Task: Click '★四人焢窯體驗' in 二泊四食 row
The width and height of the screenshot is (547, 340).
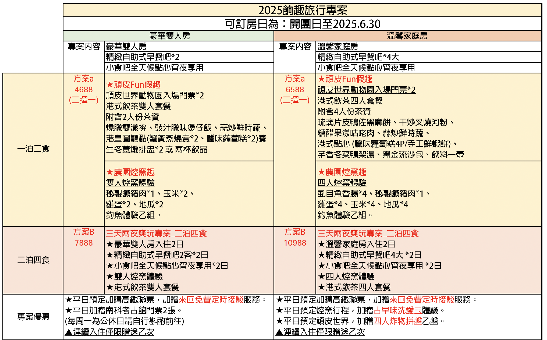Action: 346,277
